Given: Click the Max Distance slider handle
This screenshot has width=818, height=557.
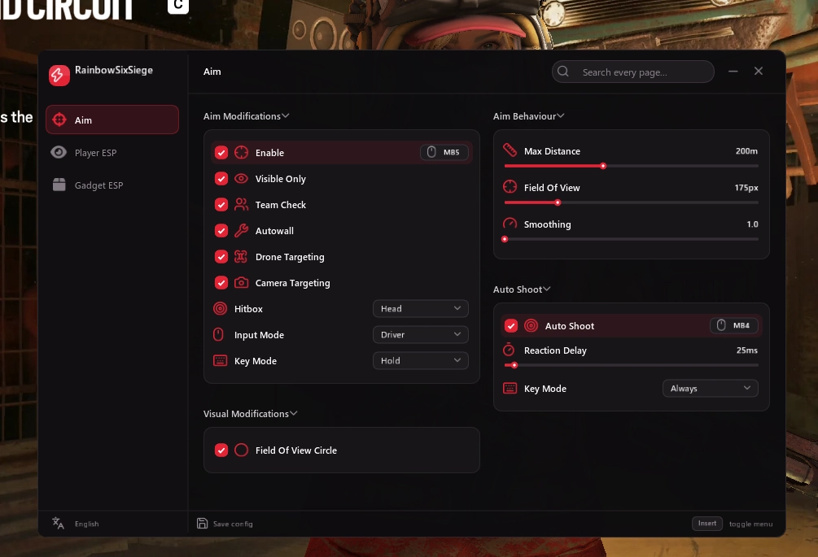Looking at the screenshot, I should click(603, 166).
